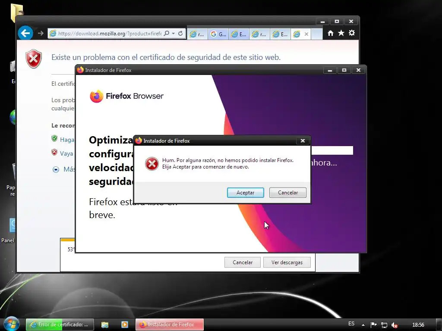Click the Action Center flag tray icon

click(x=374, y=325)
